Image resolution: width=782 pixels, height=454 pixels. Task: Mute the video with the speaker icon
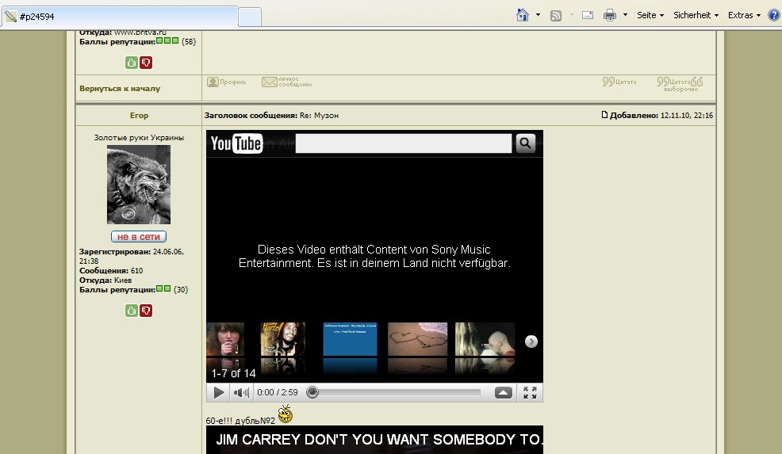click(x=241, y=392)
